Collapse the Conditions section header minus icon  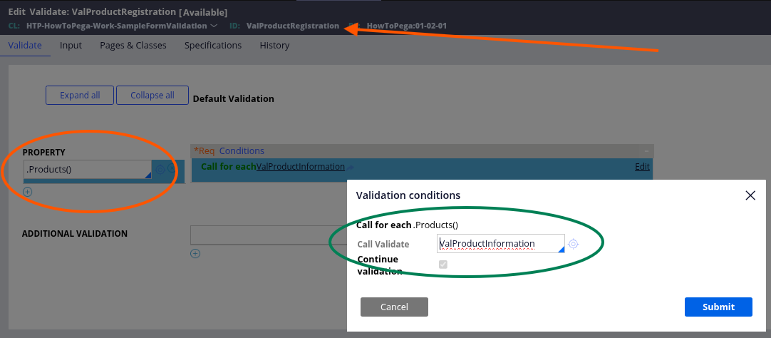tap(646, 151)
